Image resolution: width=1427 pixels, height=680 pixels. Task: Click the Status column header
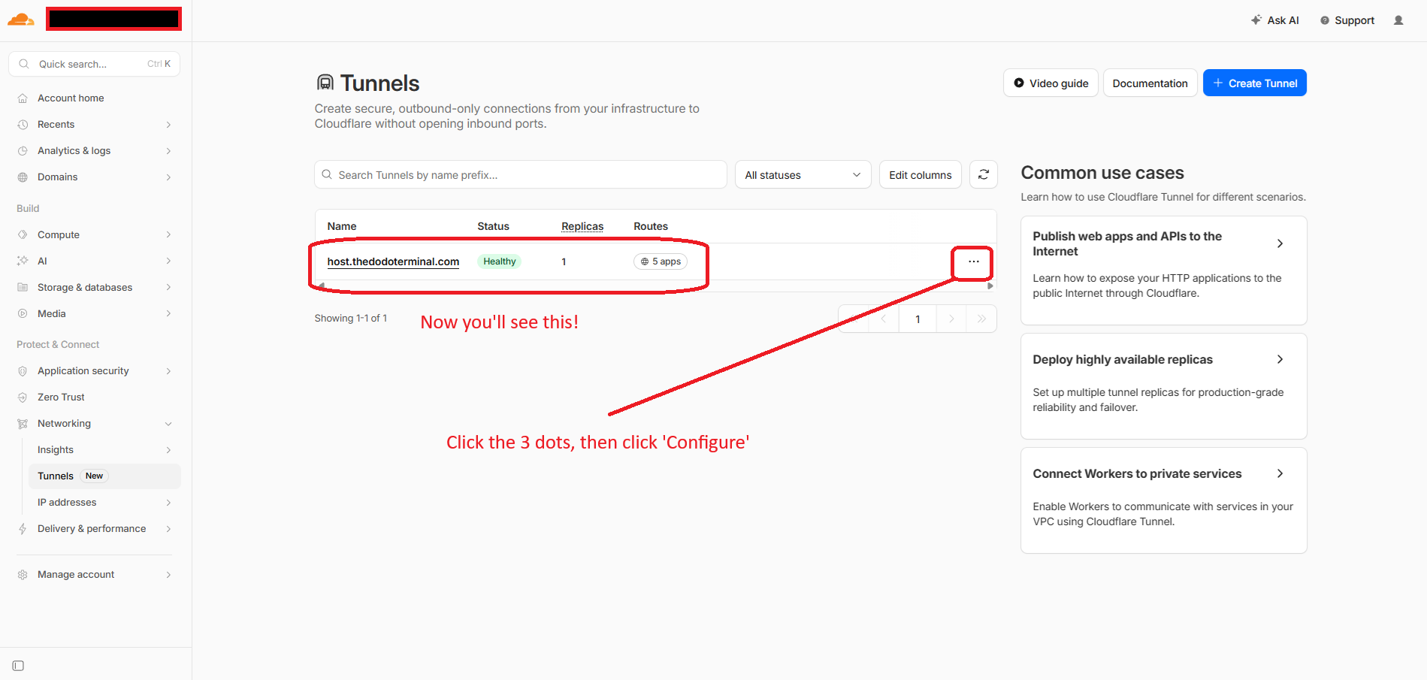click(493, 226)
